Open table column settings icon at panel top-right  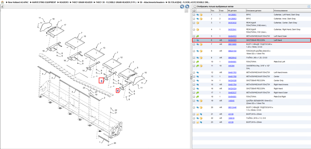pos(309,6)
